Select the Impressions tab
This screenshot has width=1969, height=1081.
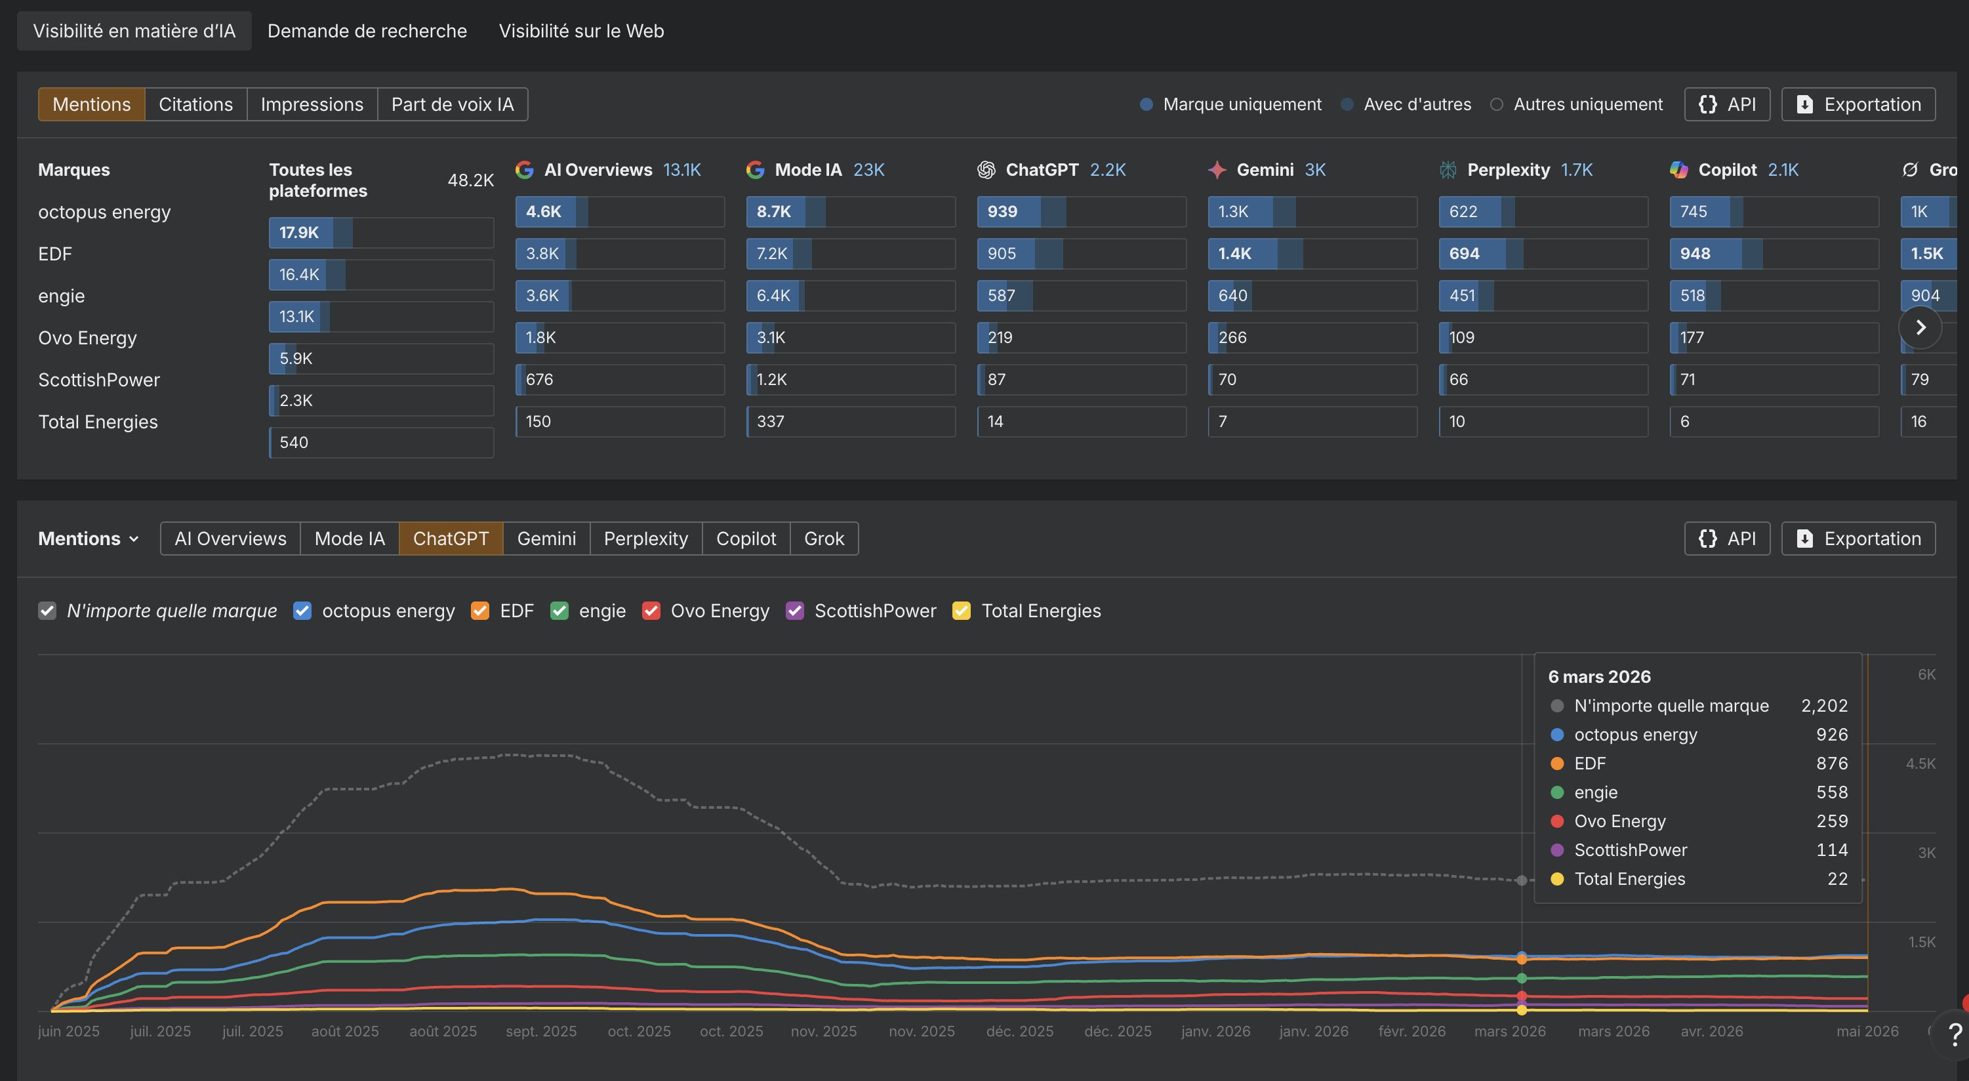(x=312, y=105)
